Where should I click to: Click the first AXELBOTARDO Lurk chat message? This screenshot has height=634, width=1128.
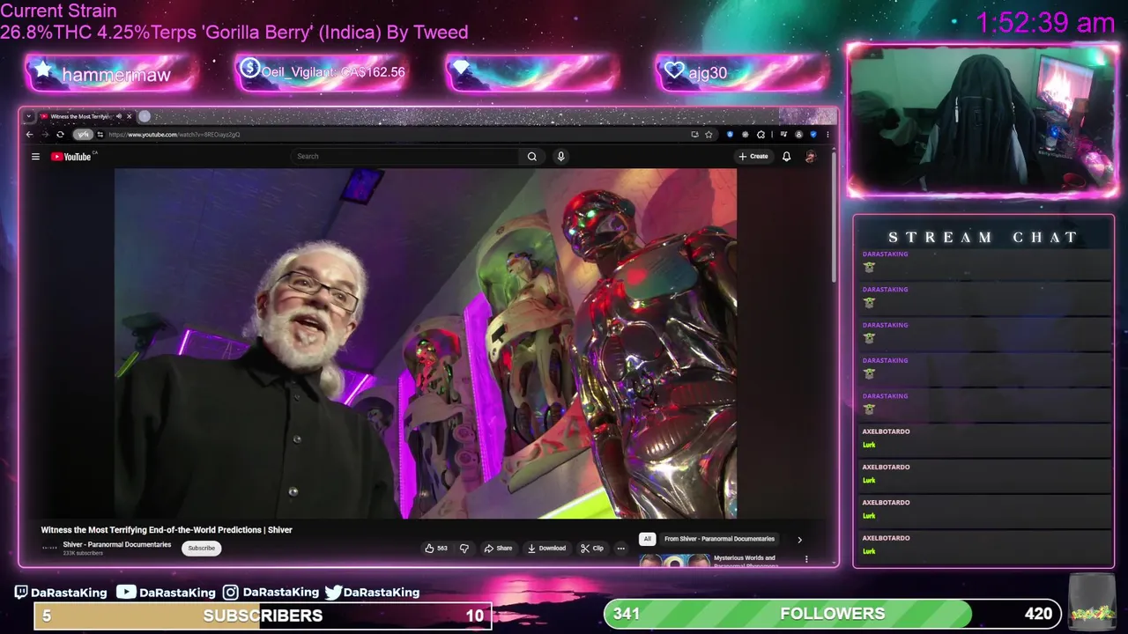[x=983, y=439]
